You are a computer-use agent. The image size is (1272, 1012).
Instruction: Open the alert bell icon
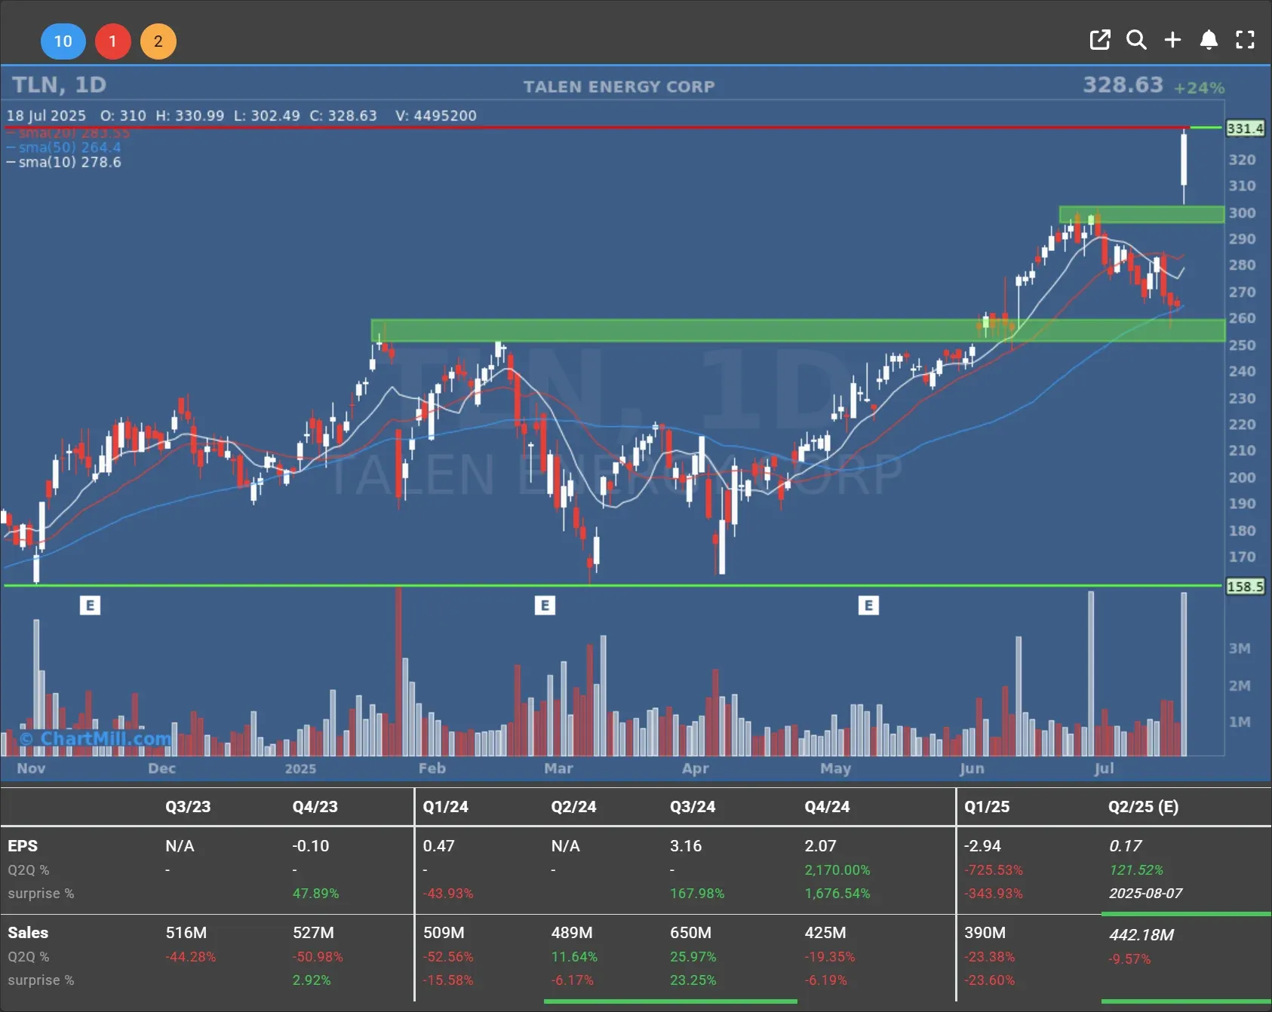click(1209, 40)
